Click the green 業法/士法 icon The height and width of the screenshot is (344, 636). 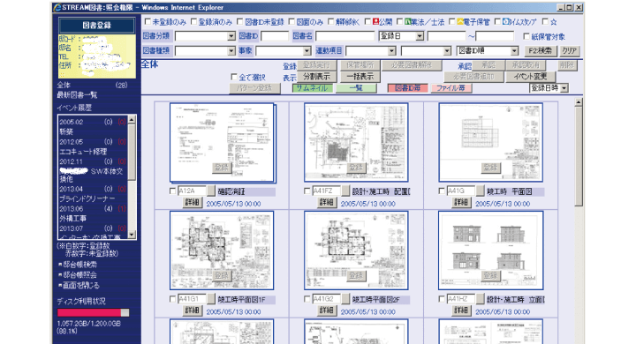click(407, 22)
